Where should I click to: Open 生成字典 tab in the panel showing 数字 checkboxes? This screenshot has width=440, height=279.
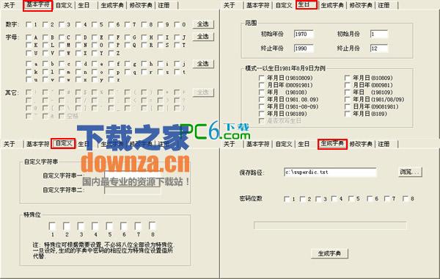112,5
